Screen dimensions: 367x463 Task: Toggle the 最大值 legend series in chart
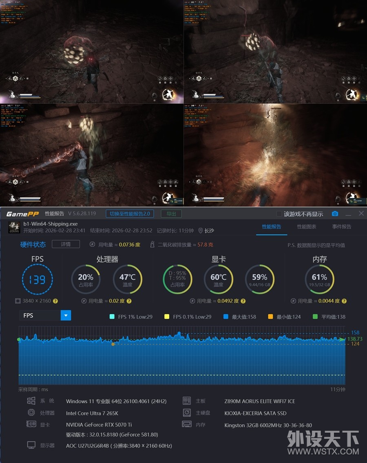pyautogui.click(x=226, y=317)
